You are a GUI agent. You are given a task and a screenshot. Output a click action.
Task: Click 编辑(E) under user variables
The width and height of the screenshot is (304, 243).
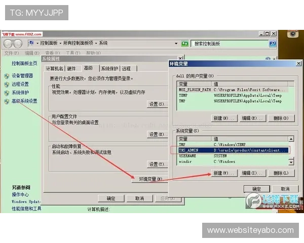pyautogui.click(x=253, y=118)
